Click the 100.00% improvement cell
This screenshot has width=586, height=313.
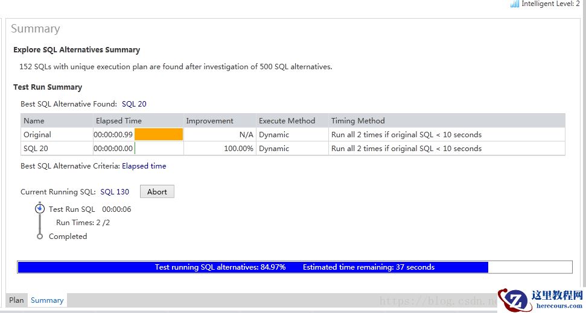coord(220,148)
